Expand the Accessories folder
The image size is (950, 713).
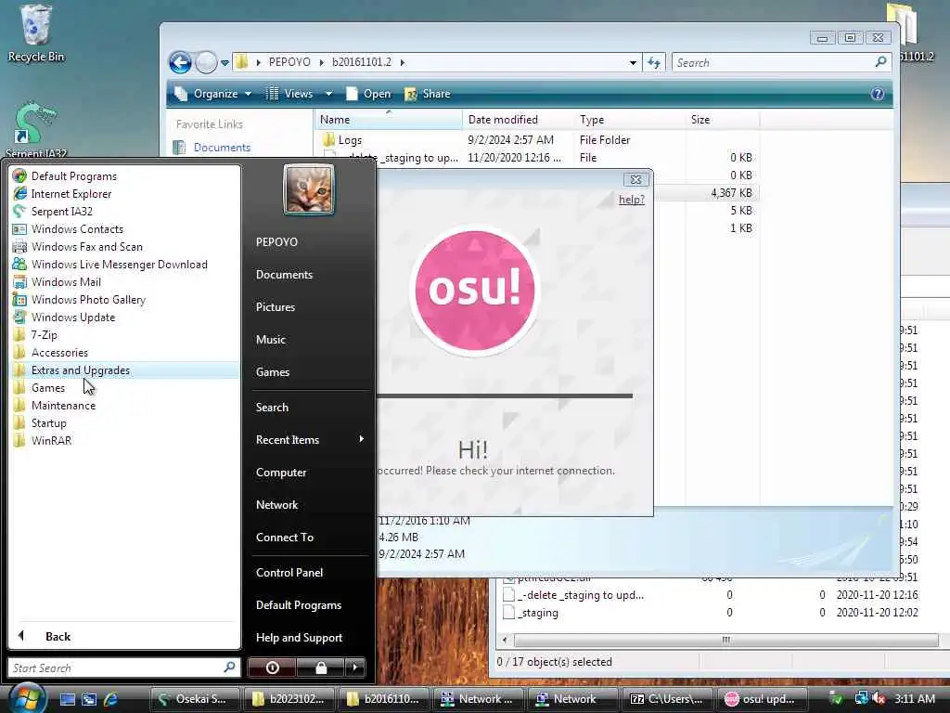[59, 352]
